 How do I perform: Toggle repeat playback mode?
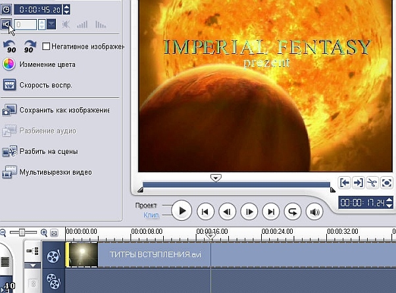292,212
